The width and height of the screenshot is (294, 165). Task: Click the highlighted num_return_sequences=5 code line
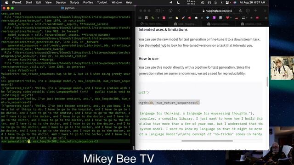coord(169,103)
